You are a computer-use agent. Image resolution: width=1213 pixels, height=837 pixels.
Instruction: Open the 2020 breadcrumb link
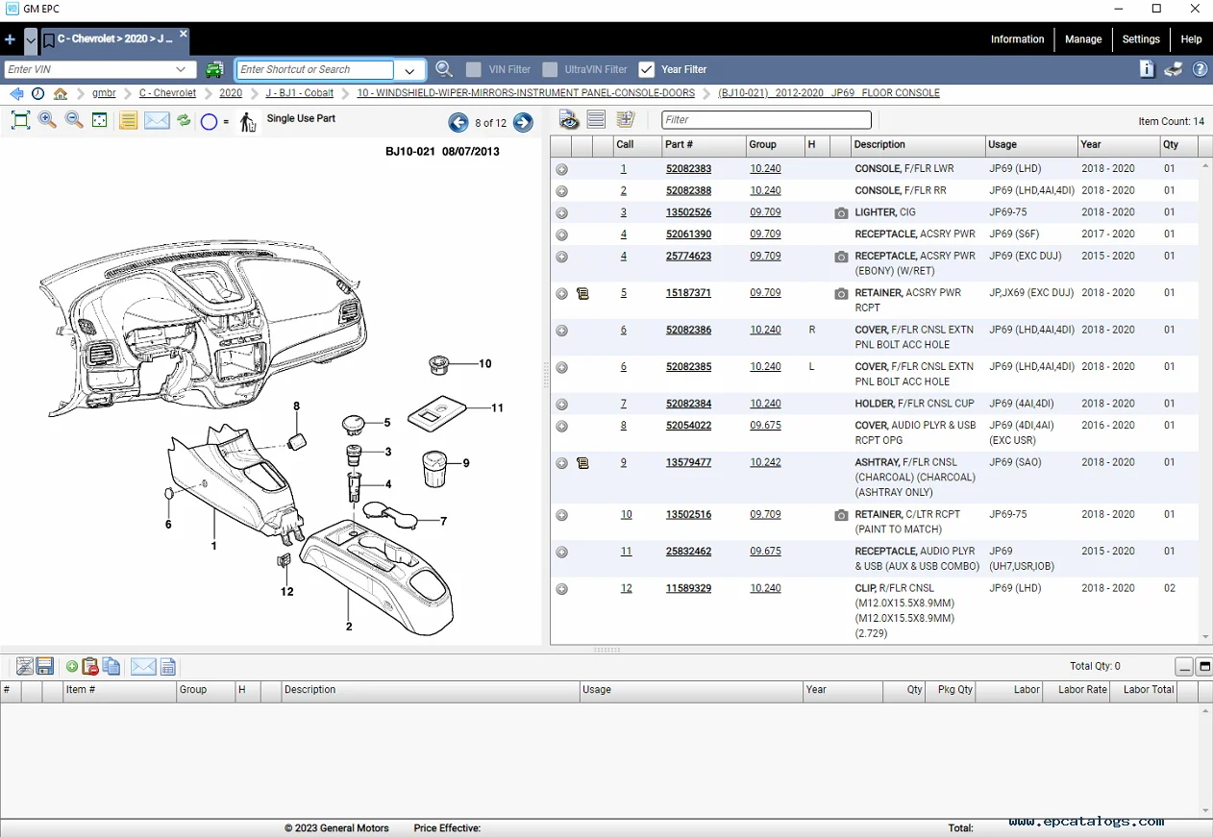click(231, 93)
